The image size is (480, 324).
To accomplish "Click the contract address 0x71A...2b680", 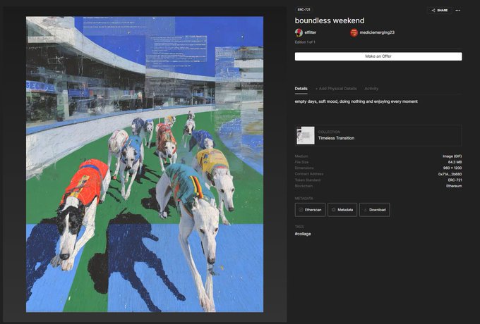I will pos(450,174).
